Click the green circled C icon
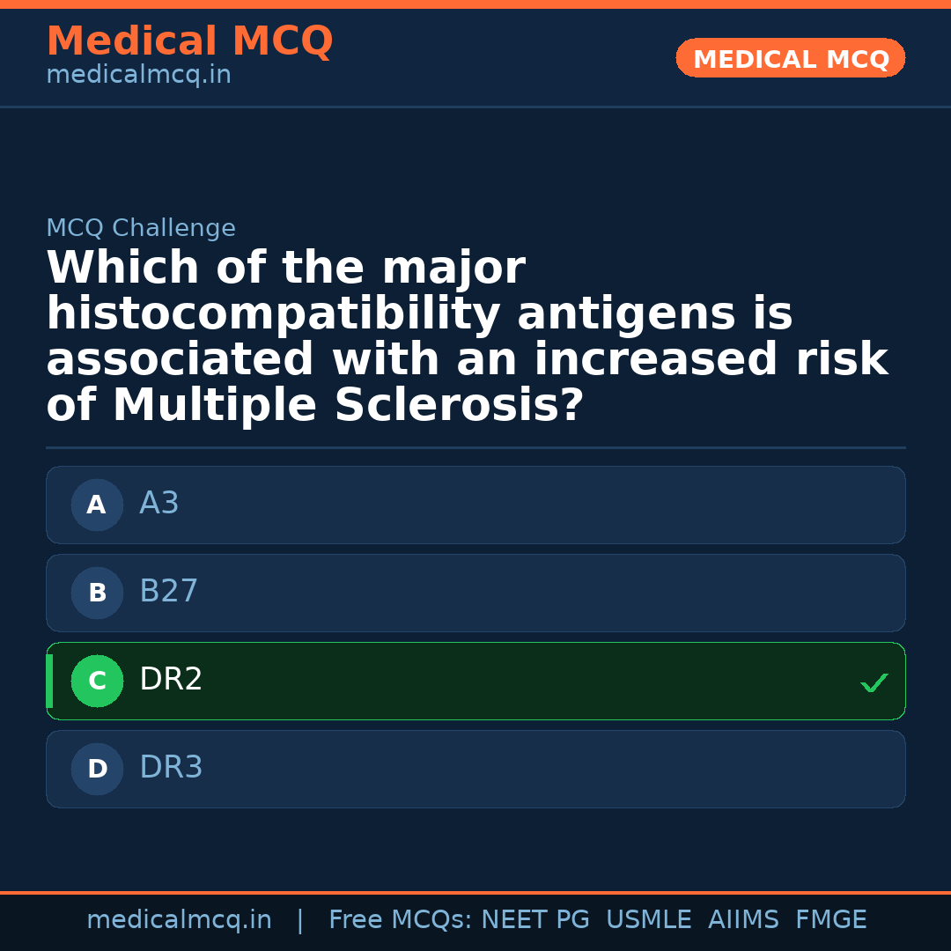 pos(97,682)
